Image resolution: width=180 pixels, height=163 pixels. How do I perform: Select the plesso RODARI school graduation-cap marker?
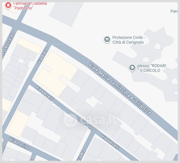132,68
